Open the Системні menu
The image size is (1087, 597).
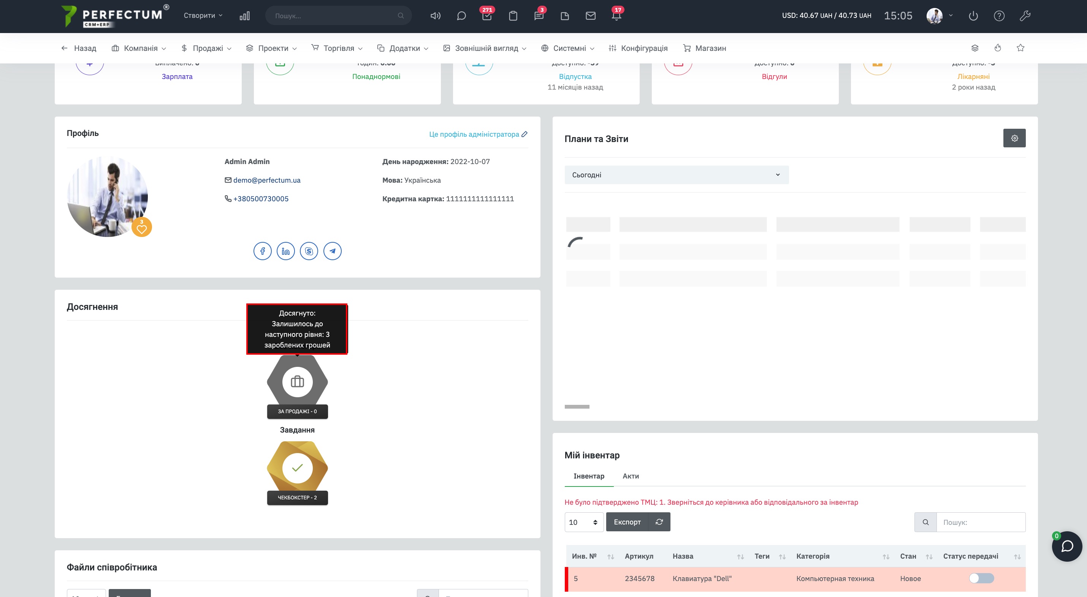coord(568,48)
